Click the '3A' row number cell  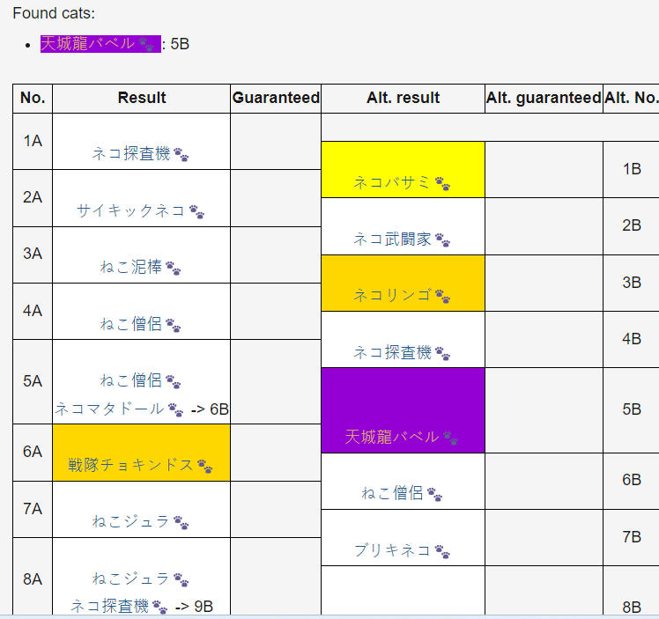(33, 254)
